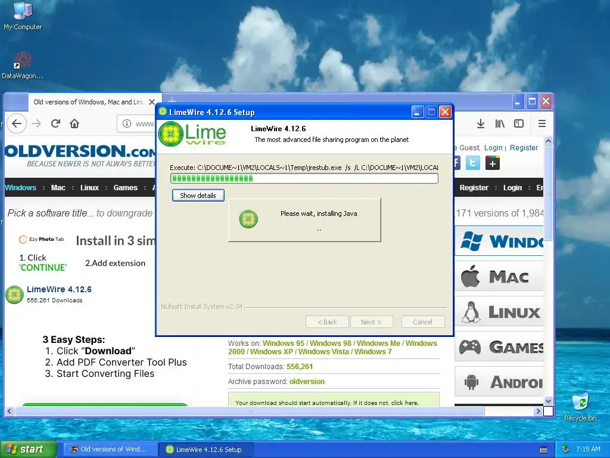Viewport: 610px width, 458px height.
Task: Go to browser home page
Action: 74,123
